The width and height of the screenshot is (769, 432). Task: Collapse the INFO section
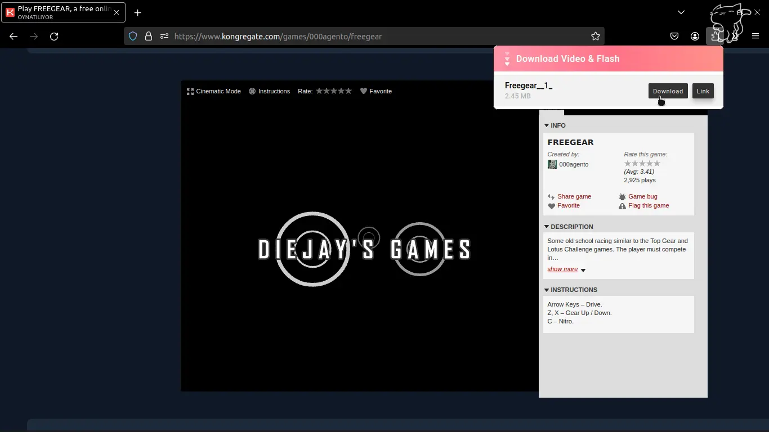[555, 125]
